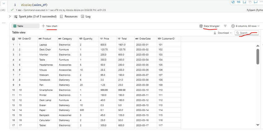This screenshot has width=263, height=131.
Task: Click the Quantity column header
Action: pos(88,39)
